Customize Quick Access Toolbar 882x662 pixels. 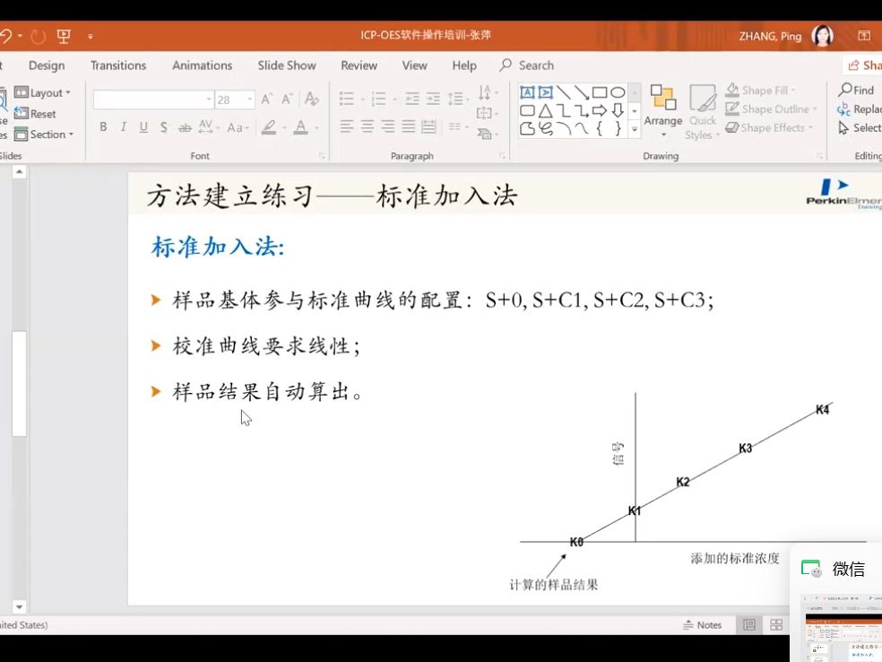tap(90, 37)
